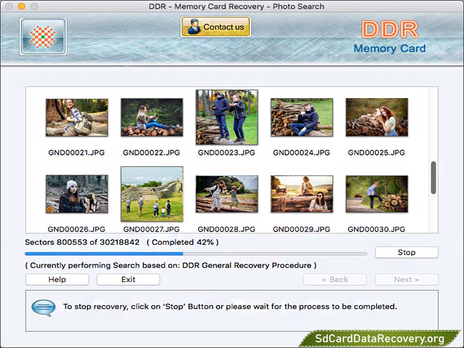Click the DDR checkered logo icon
The width and height of the screenshot is (464, 348).
click(41, 36)
